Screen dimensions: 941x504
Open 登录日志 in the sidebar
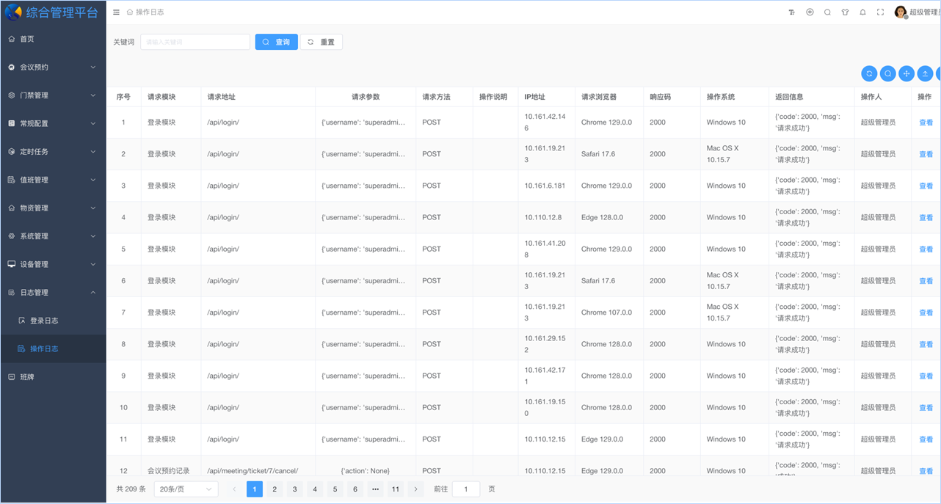coord(44,321)
